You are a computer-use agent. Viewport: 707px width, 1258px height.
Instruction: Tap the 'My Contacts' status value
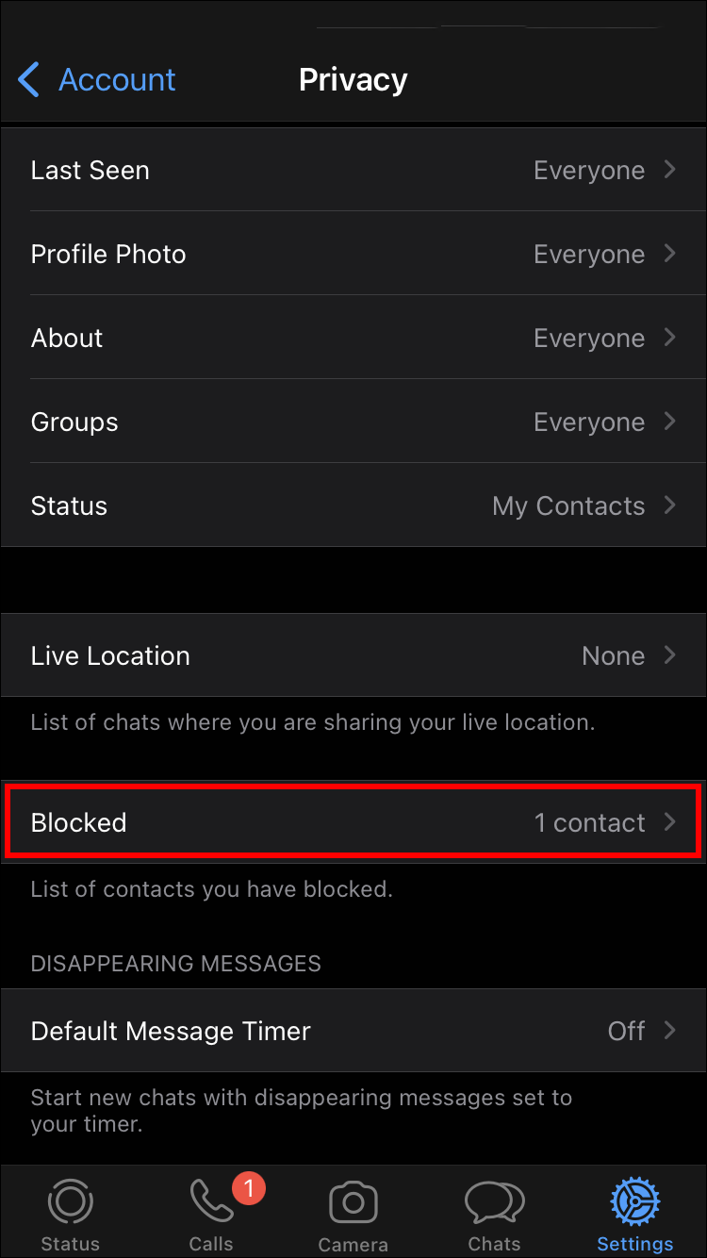click(568, 506)
